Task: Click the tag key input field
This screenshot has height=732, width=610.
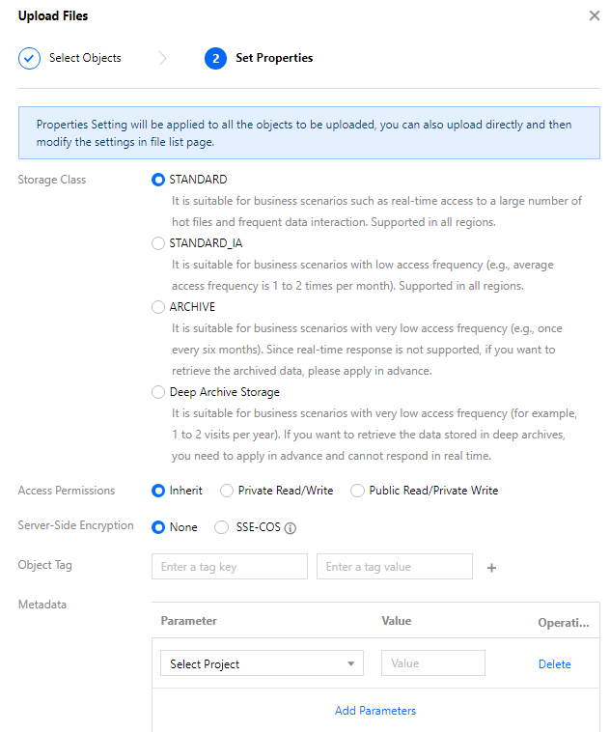Action: pyautogui.click(x=229, y=567)
